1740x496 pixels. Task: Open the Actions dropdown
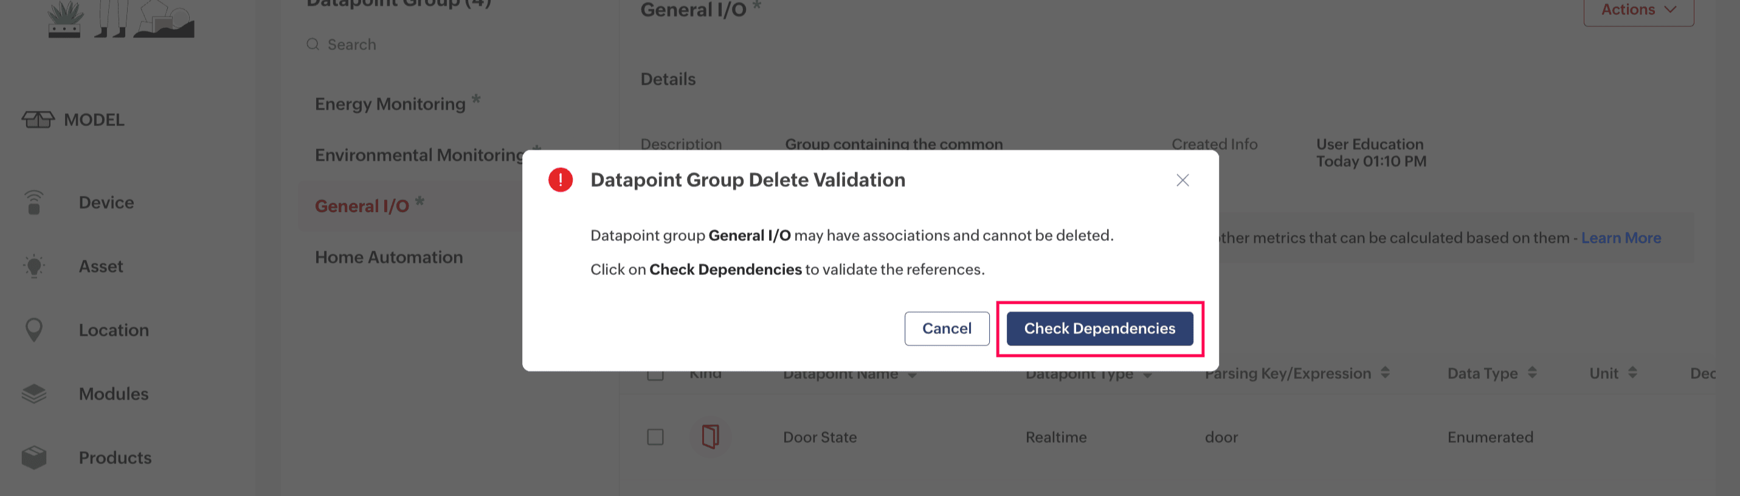[x=1638, y=10]
